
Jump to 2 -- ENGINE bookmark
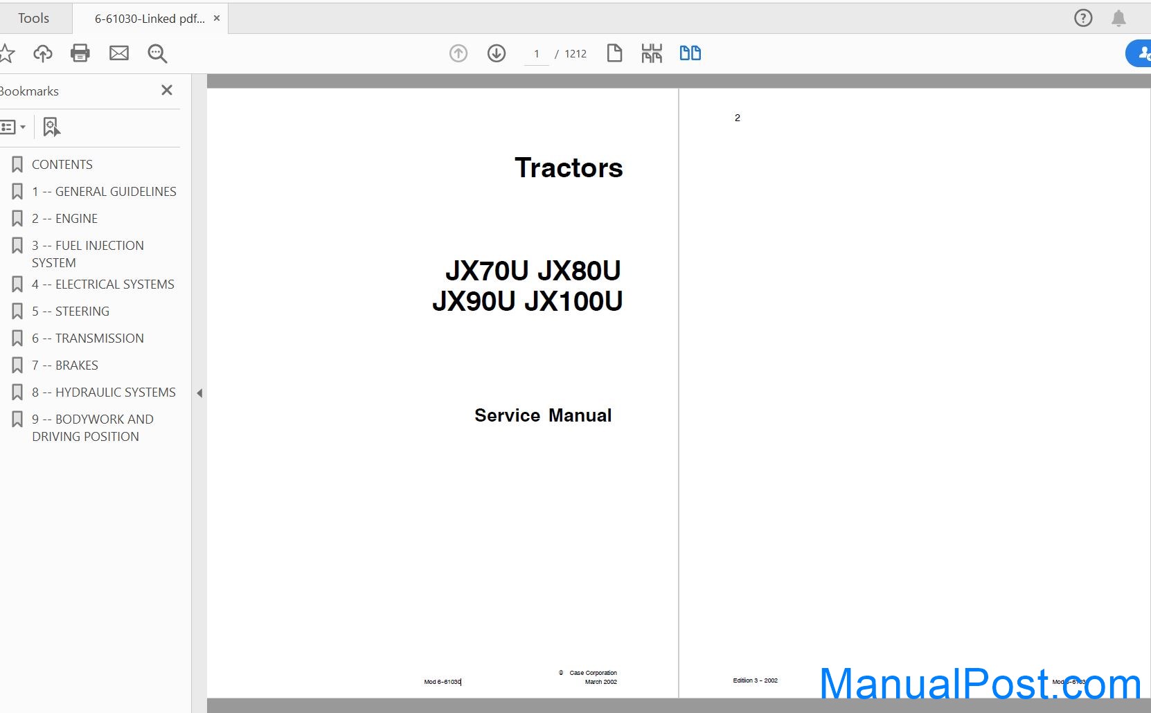(64, 219)
